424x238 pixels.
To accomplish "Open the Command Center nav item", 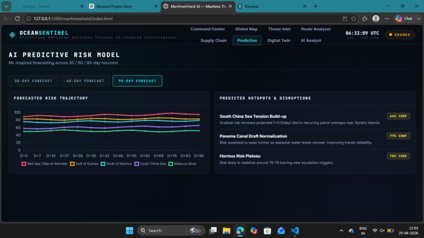I will pyautogui.click(x=207, y=29).
